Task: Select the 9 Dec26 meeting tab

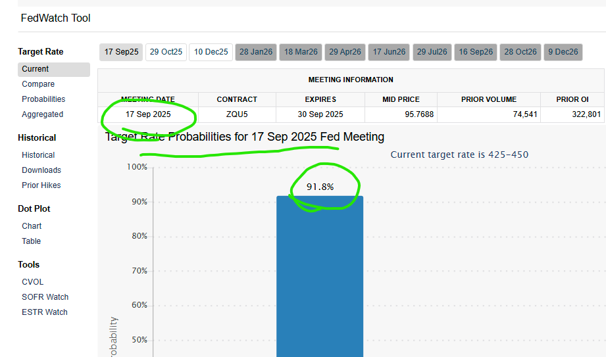Action: (563, 52)
